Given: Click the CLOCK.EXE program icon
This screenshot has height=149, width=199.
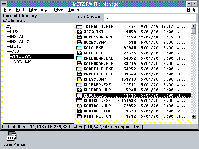Looking at the screenshot, I should click(x=80, y=95).
